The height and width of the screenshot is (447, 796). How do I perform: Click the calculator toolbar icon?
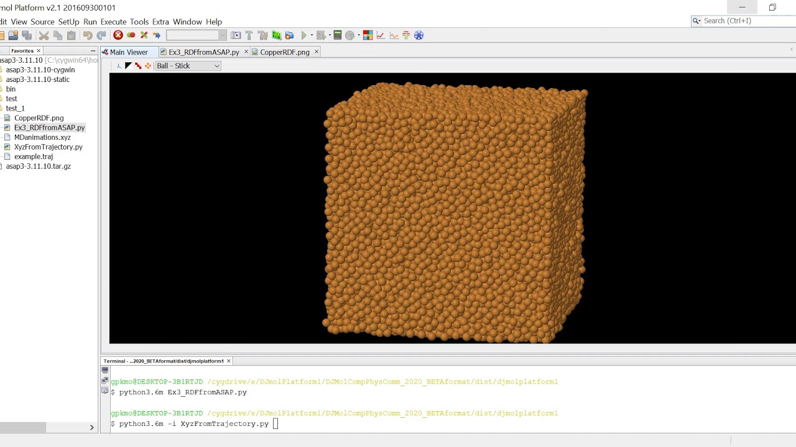coord(338,35)
